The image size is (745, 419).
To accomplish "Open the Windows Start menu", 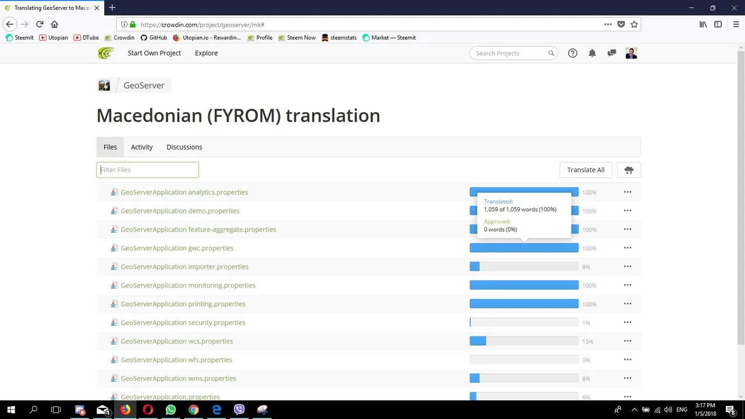I will pyautogui.click(x=11, y=410).
